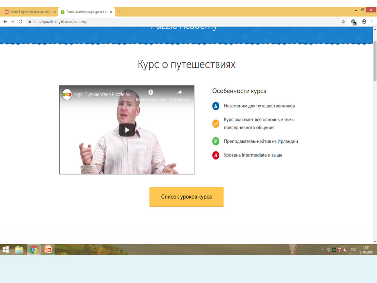Show hidden system tray icons arrow
The image size is (377, 283).
click(322, 250)
